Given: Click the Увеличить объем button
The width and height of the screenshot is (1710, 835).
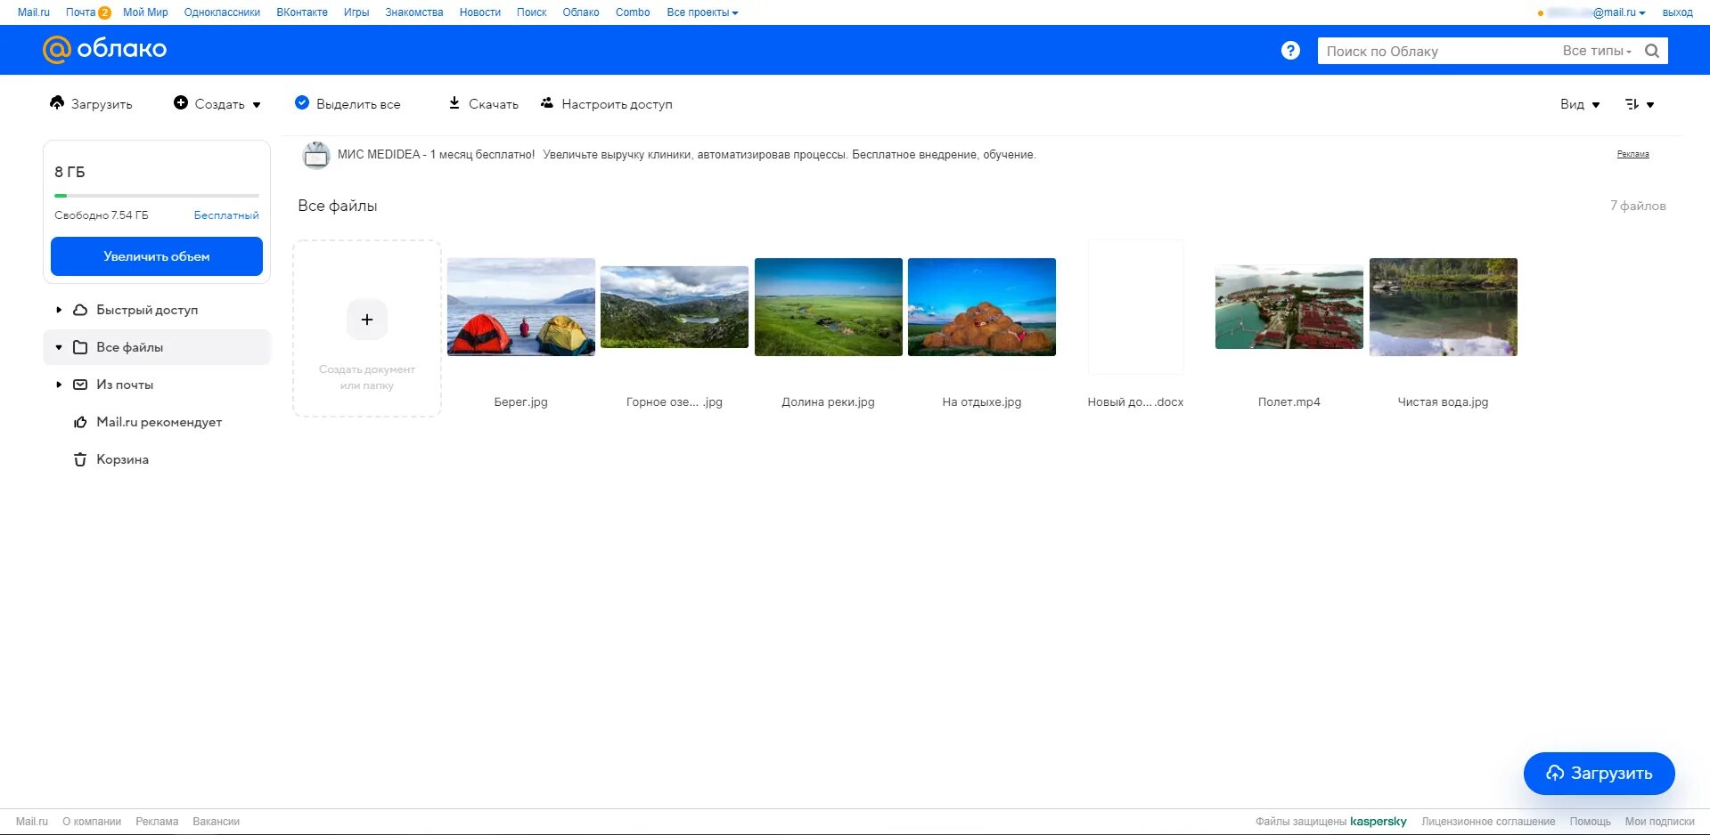Looking at the screenshot, I should (x=157, y=256).
